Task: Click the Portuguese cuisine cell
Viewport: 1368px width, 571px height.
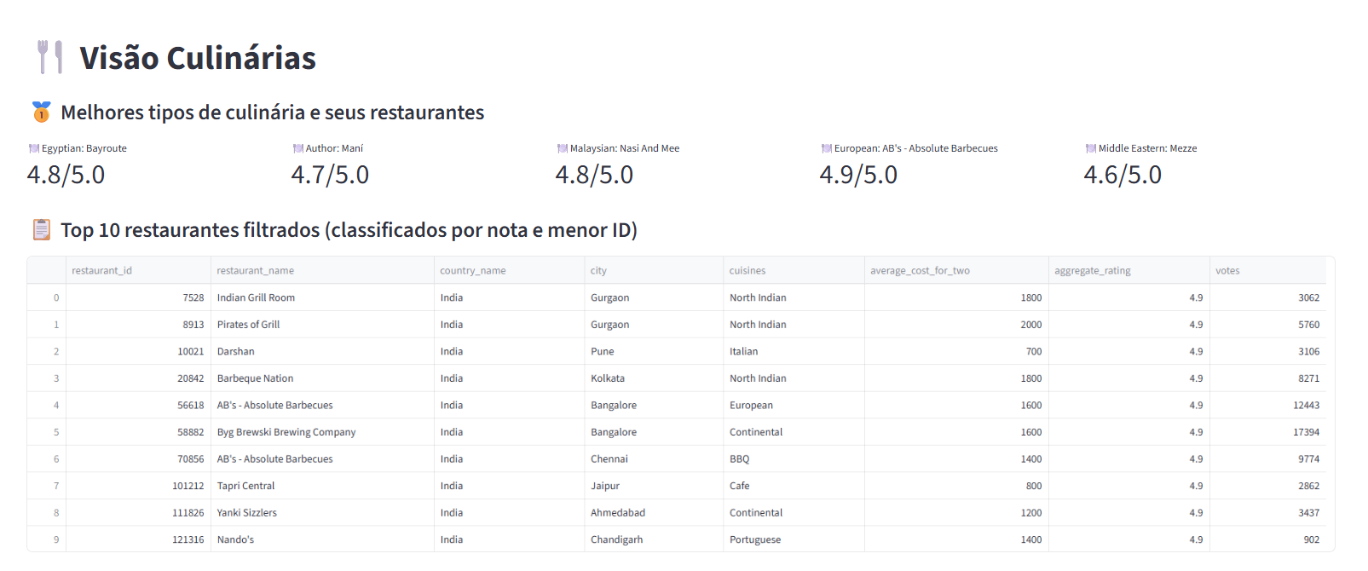Action: click(x=794, y=539)
